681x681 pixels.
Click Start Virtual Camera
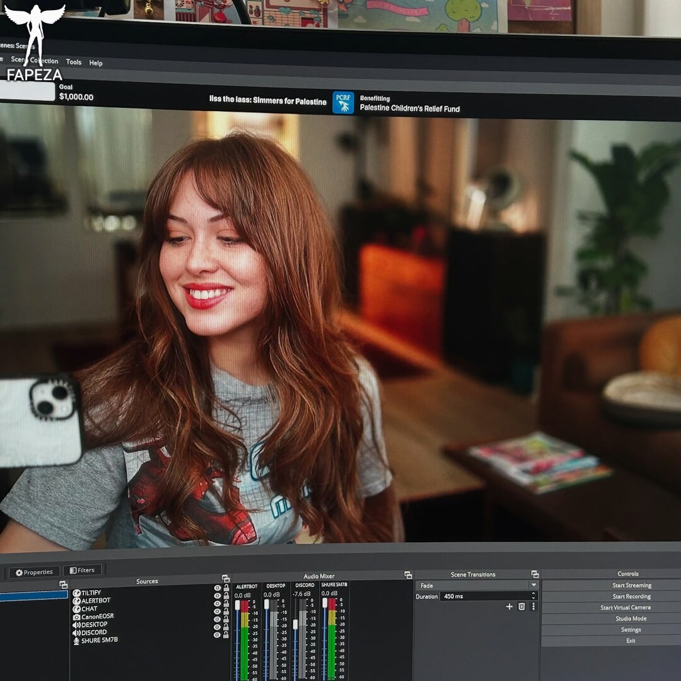coord(612,607)
